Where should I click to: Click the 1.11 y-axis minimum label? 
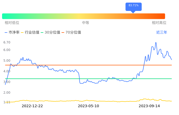pos(7,102)
